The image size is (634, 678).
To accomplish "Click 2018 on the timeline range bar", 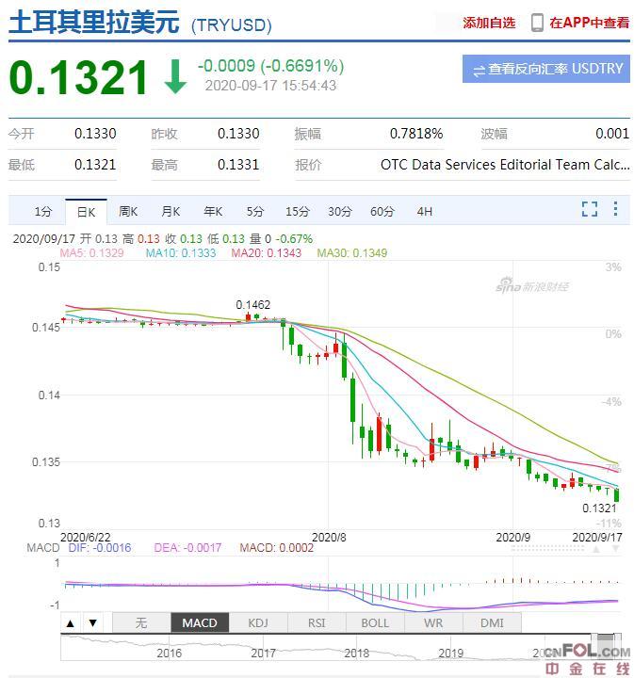I will coord(356,653).
